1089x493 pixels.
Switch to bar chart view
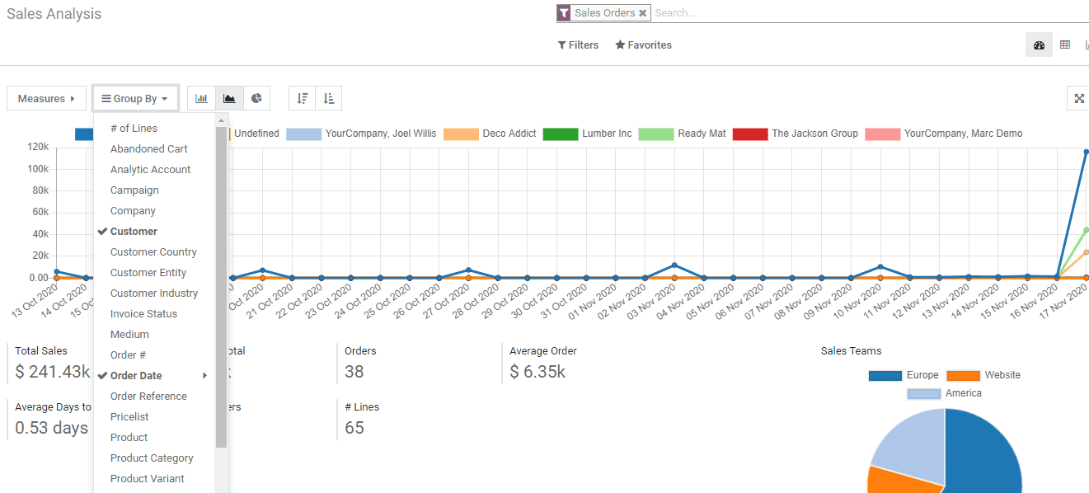(x=201, y=98)
